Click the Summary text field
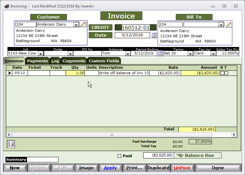Screen dimensions: 245x175 pyautogui.click(x=43, y=159)
